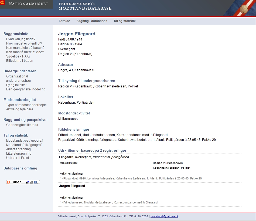
Task: Click the Nationalmuseet crown logo
Action: point(2,2)
